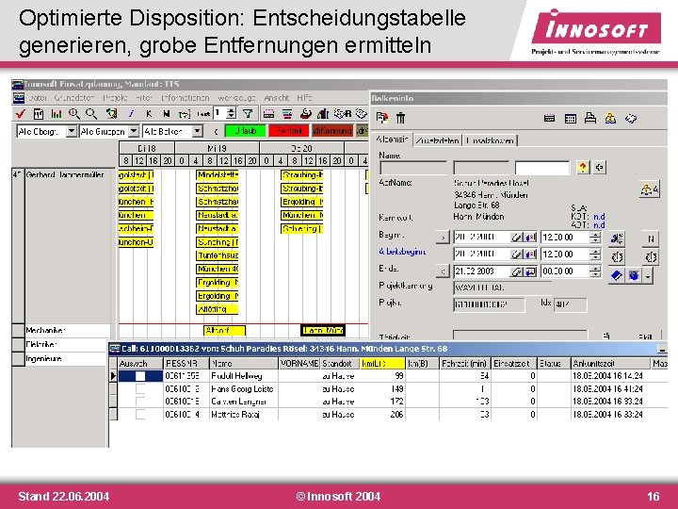This screenshot has height=509, width=678.
Task: Click the orange question mark button by Name
Action: coord(583,167)
